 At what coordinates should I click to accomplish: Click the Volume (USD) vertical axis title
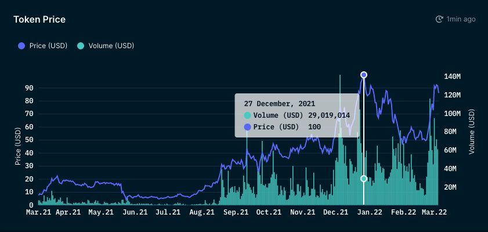pyautogui.click(x=472, y=131)
